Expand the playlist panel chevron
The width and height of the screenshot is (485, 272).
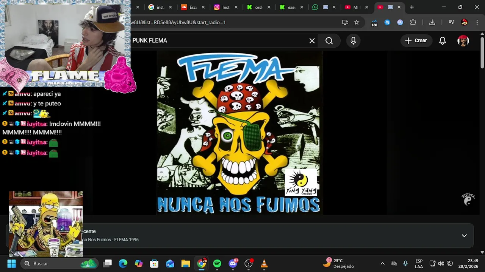click(x=464, y=236)
